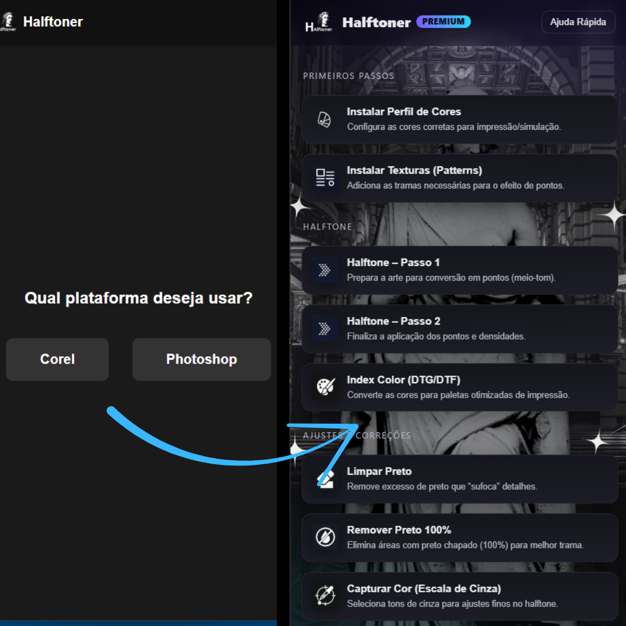Select Instalar Texturas (Patterns) title
The image size is (626, 626).
[414, 170]
